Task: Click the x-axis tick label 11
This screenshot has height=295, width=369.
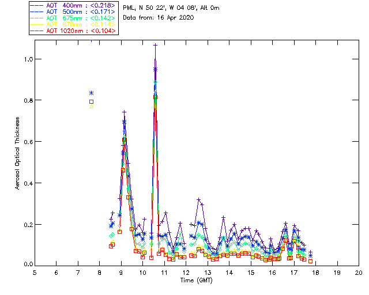Action: (x=164, y=273)
